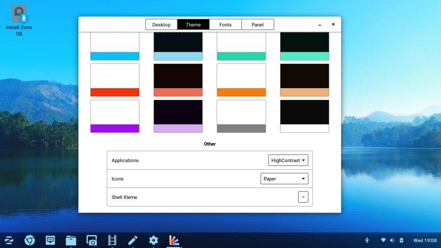Open the Files manager in taskbar
Screen dimensions: 441x248
point(71,241)
